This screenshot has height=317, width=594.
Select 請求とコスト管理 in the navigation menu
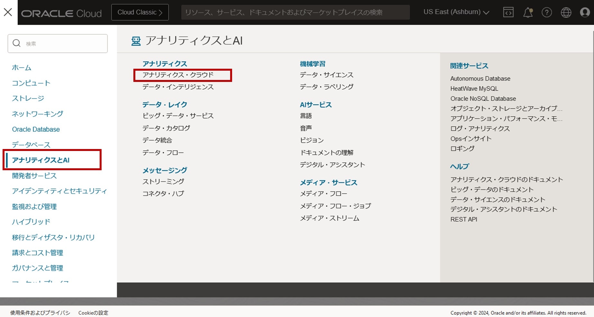[38, 253]
